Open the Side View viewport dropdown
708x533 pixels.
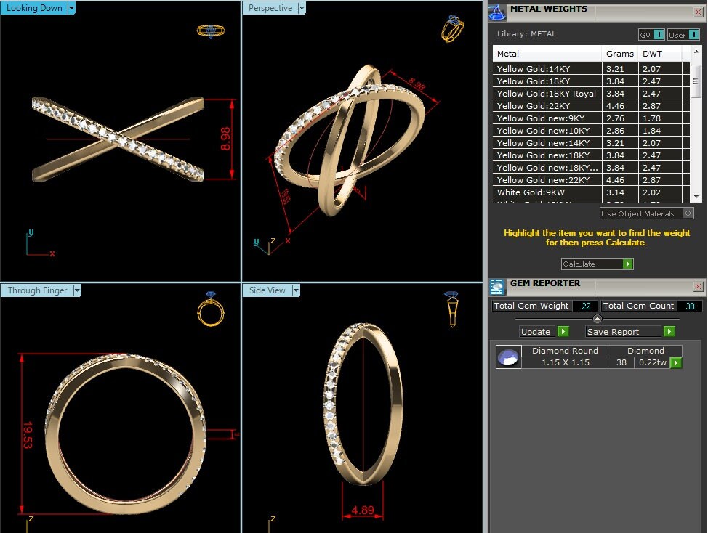coord(295,290)
